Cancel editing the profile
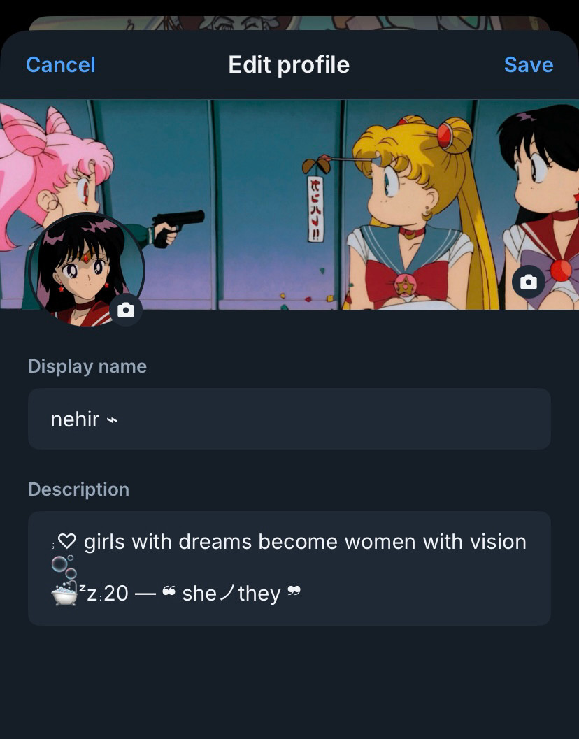This screenshot has height=739, width=579. [x=60, y=64]
